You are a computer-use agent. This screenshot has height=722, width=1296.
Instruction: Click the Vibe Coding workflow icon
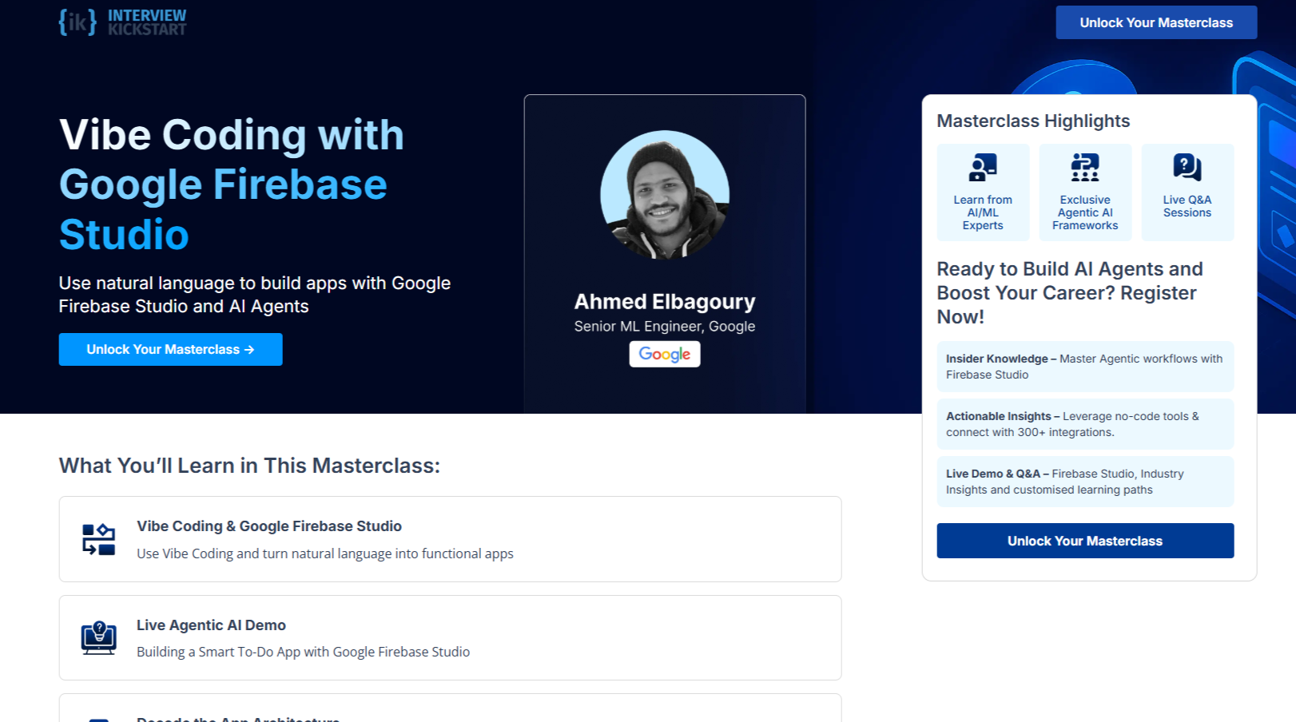point(99,539)
